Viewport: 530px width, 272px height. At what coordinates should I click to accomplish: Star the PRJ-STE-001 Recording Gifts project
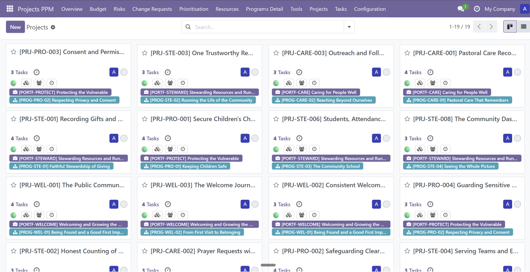13,119
